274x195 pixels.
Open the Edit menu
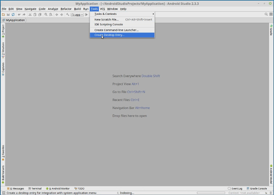[x=11, y=9]
